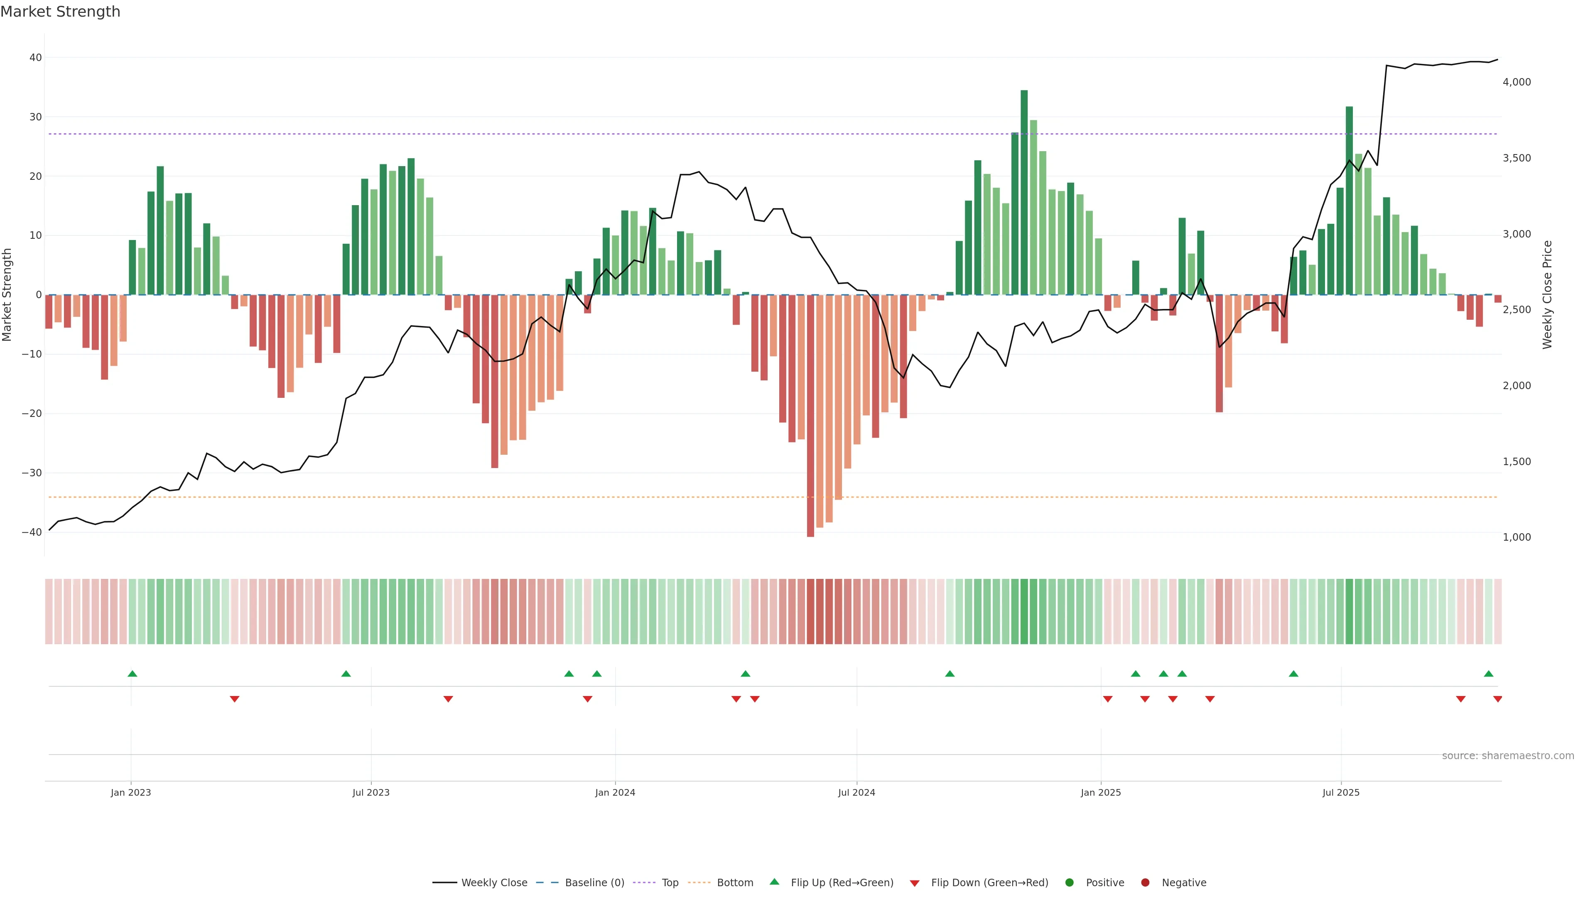The image size is (1595, 897).
Task: Click the Jul 2024 x-axis label
Action: [856, 792]
